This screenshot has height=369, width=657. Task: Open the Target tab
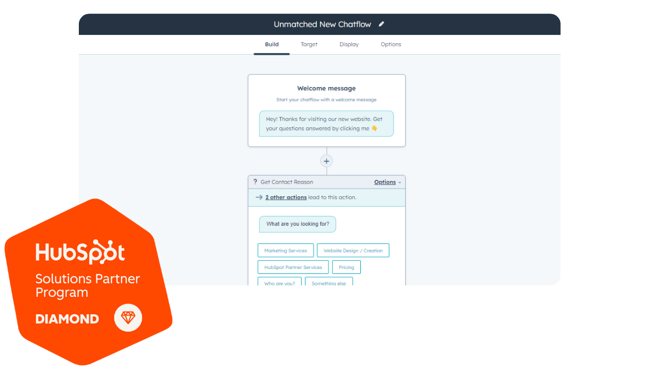(x=309, y=44)
